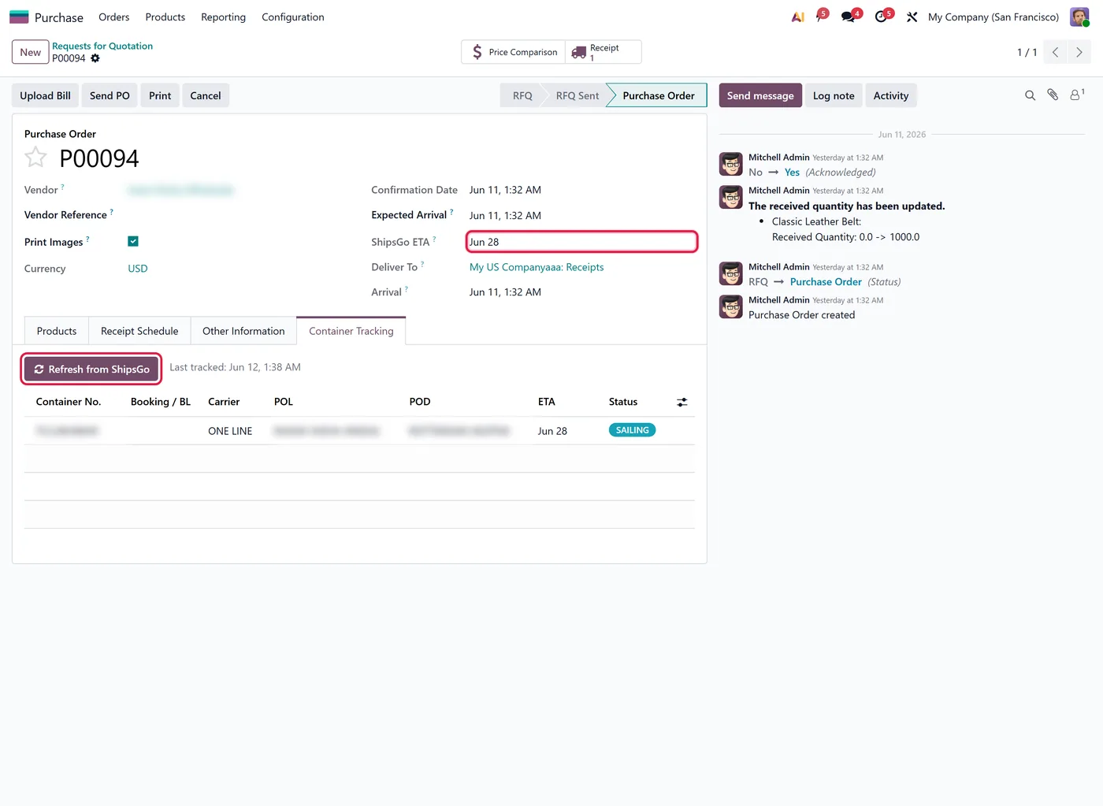This screenshot has height=806, width=1103.
Task: Open Price Comparison smart button
Action: pyautogui.click(x=514, y=52)
